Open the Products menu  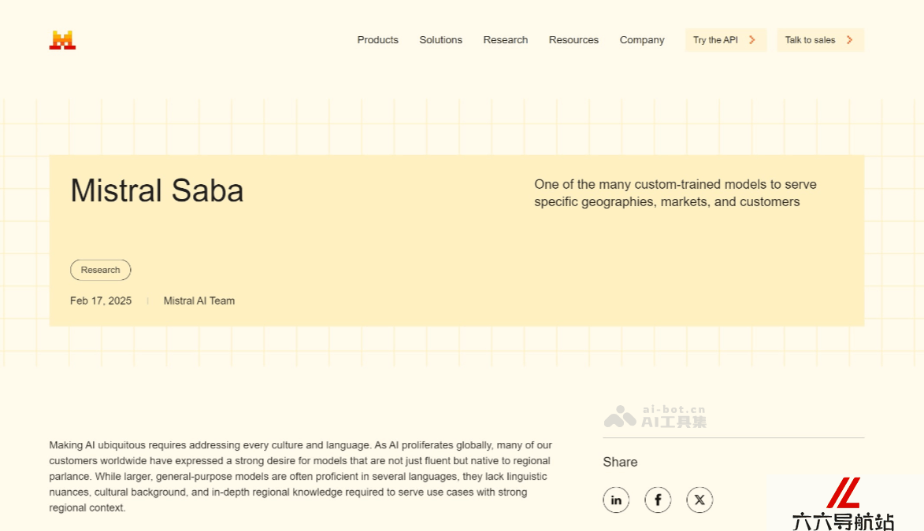(x=378, y=40)
